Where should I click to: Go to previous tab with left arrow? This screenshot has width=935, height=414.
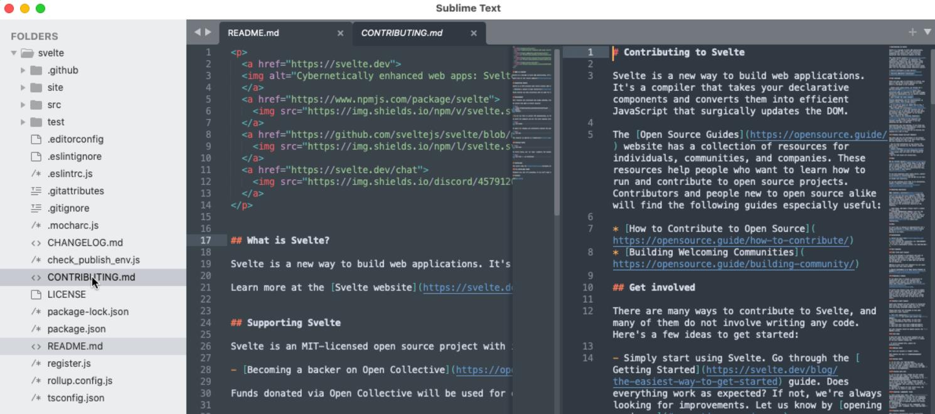pos(197,33)
